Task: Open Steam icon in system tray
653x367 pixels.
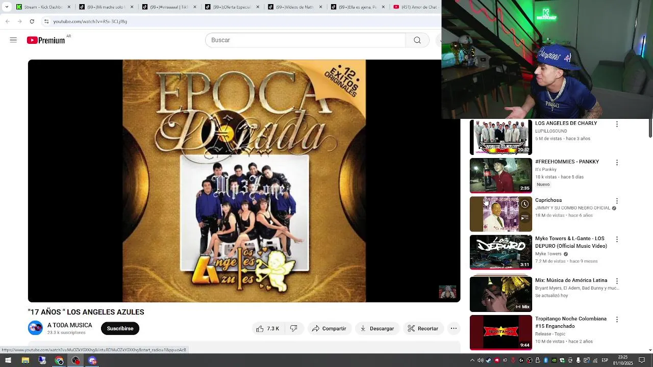Action: (x=488, y=361)
